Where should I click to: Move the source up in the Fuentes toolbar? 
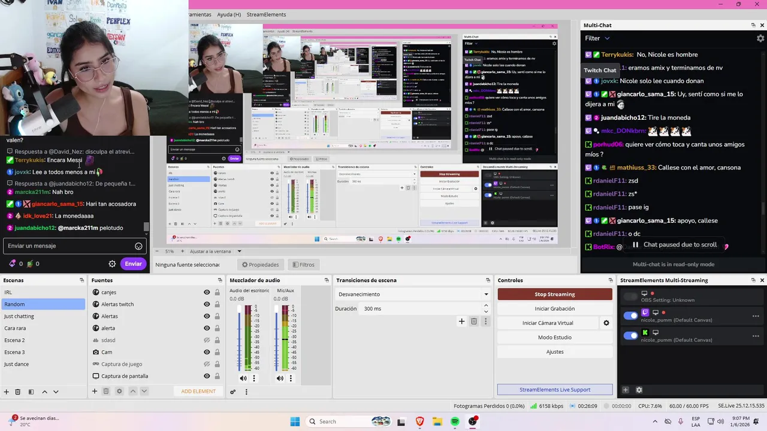pos(133,391)
